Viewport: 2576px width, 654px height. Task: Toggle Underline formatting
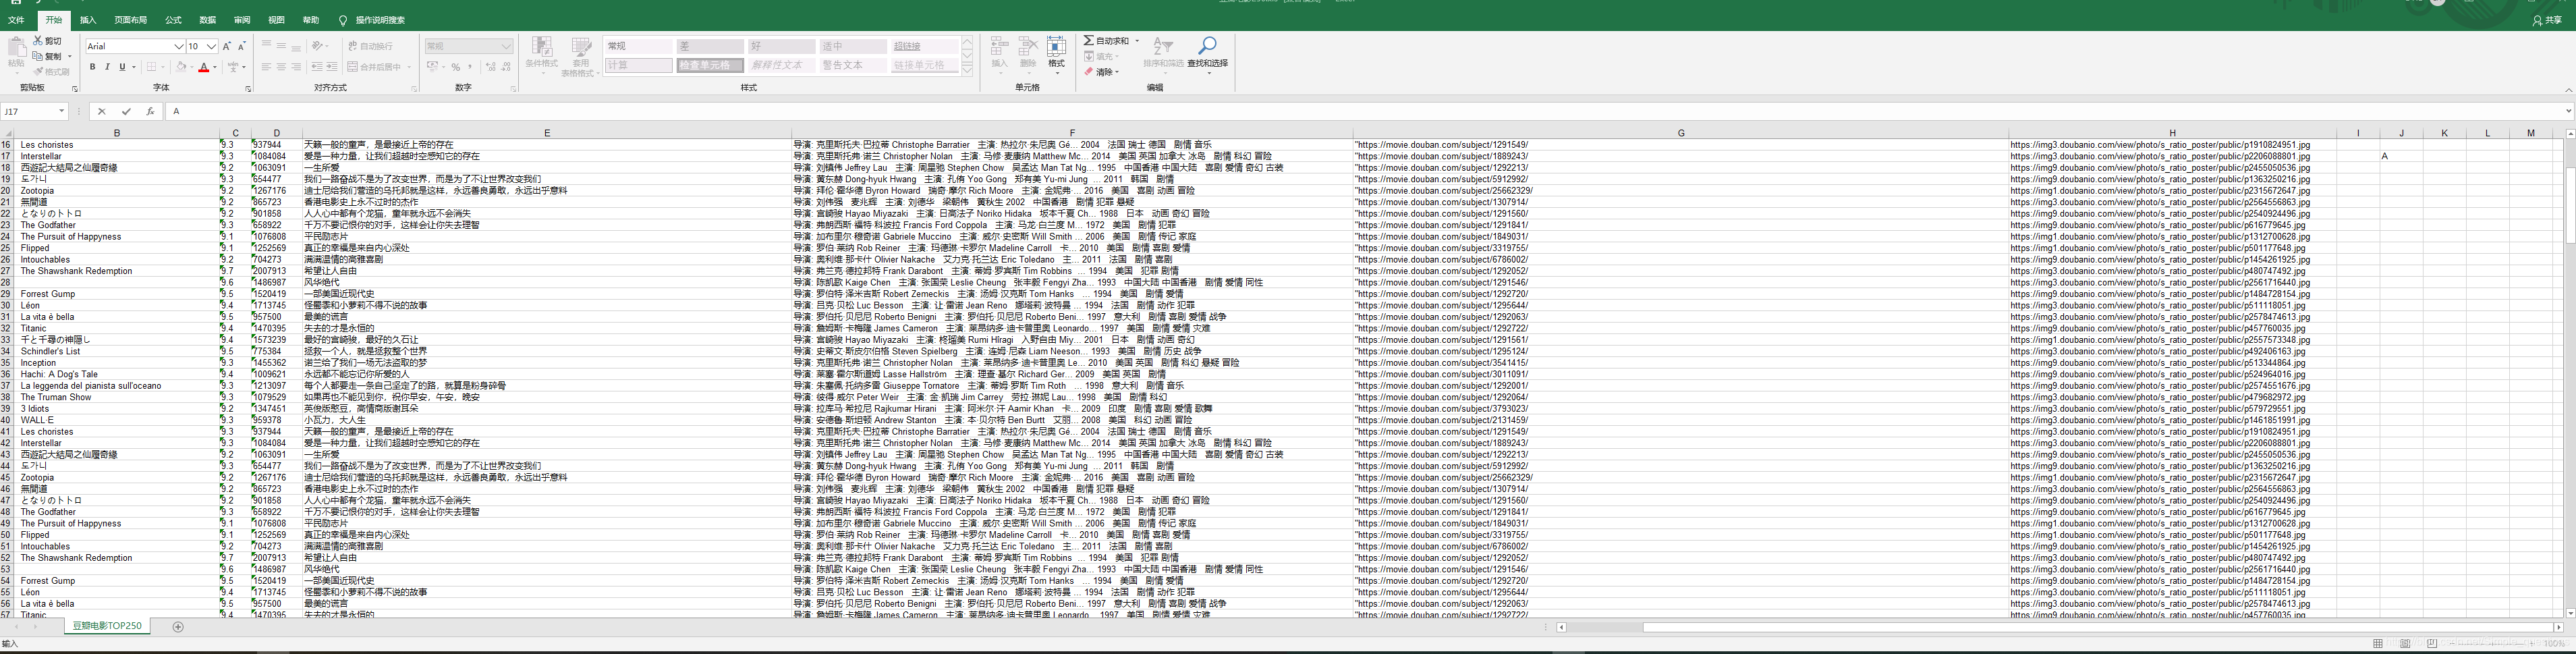point(122,67)
